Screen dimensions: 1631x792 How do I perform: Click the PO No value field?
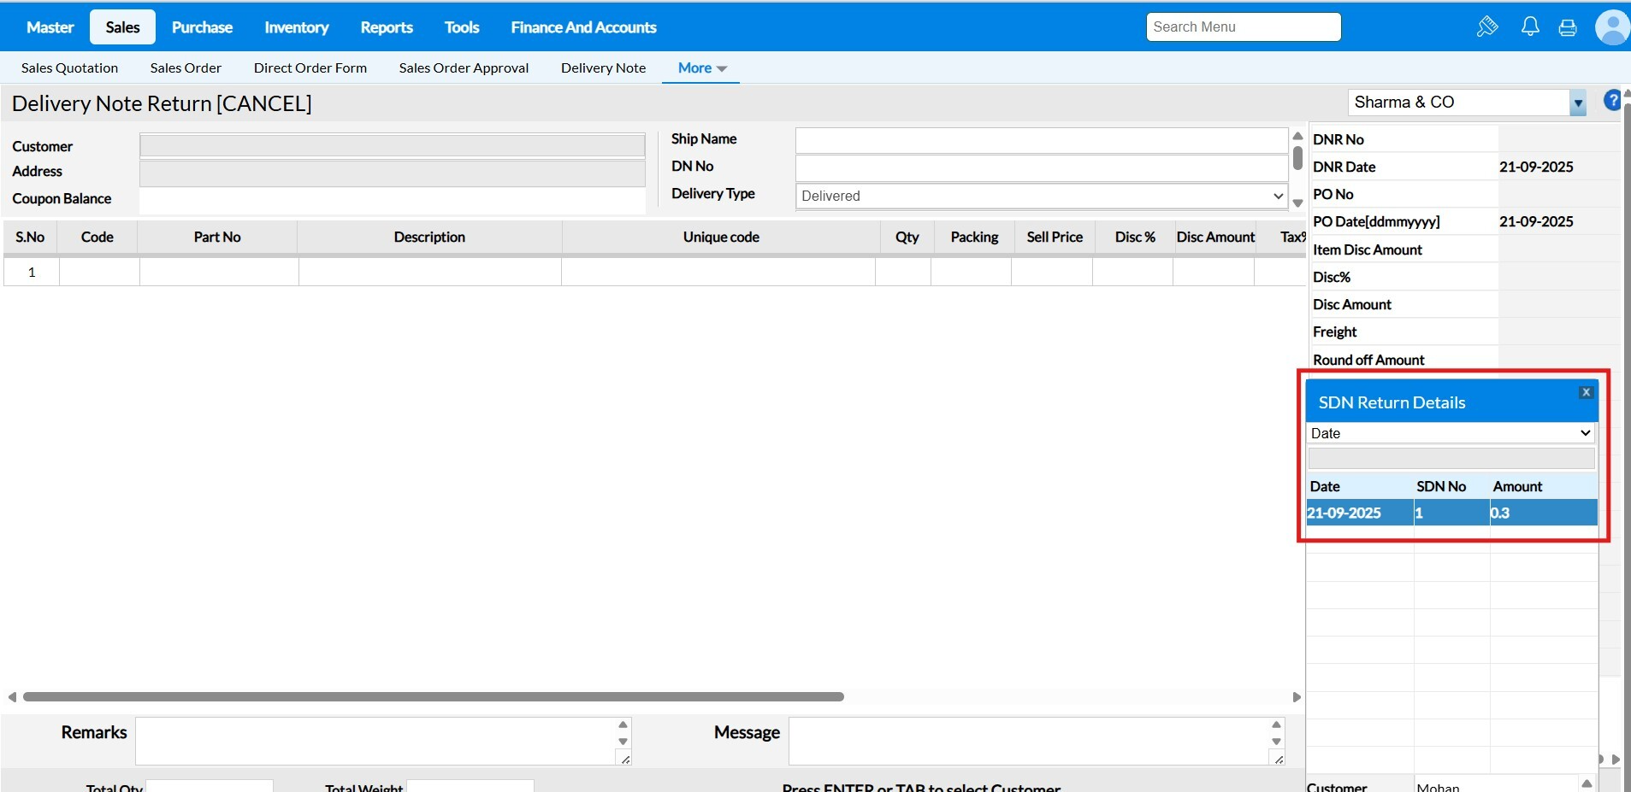[1558, 194]
